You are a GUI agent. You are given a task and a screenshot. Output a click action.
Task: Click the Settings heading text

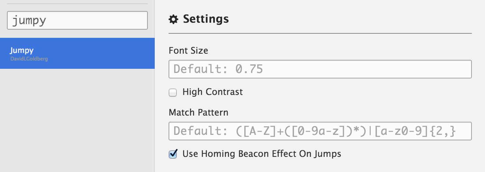pyautogui.click(x=206, y=19)
